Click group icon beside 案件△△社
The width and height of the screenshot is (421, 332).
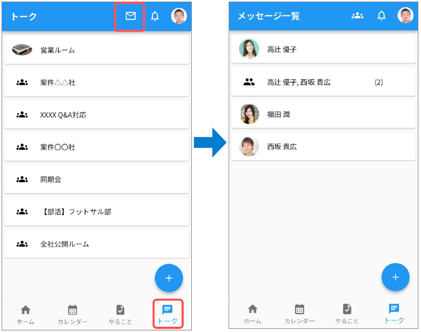pos(22,82)
